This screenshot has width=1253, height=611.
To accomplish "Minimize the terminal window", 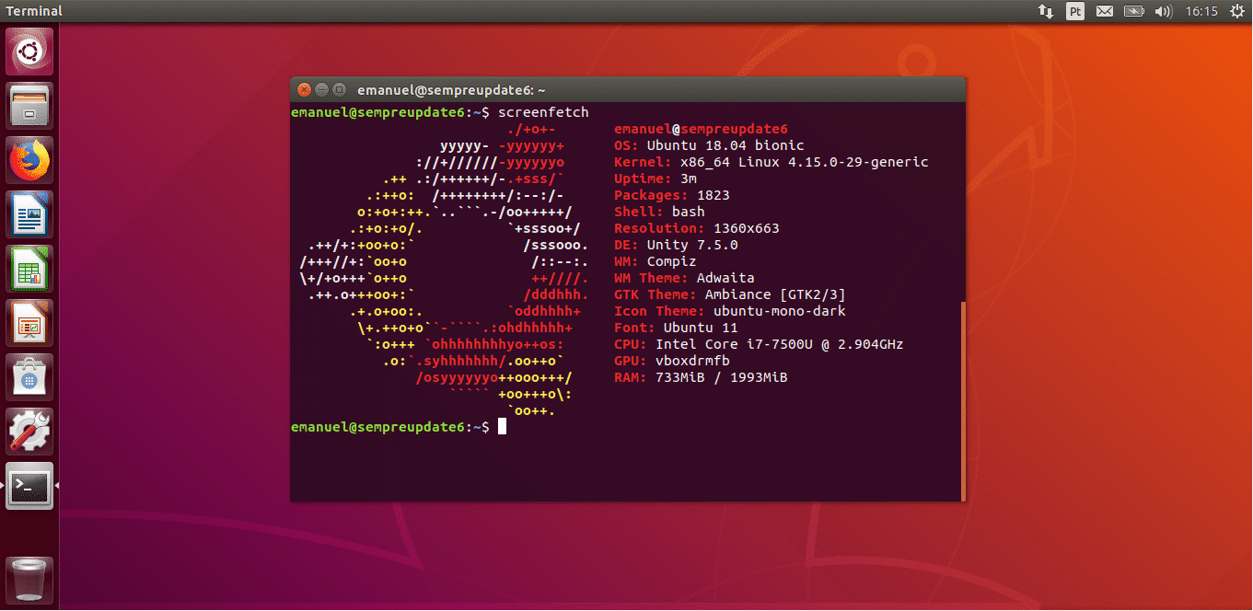I will [x=321, y=90].
